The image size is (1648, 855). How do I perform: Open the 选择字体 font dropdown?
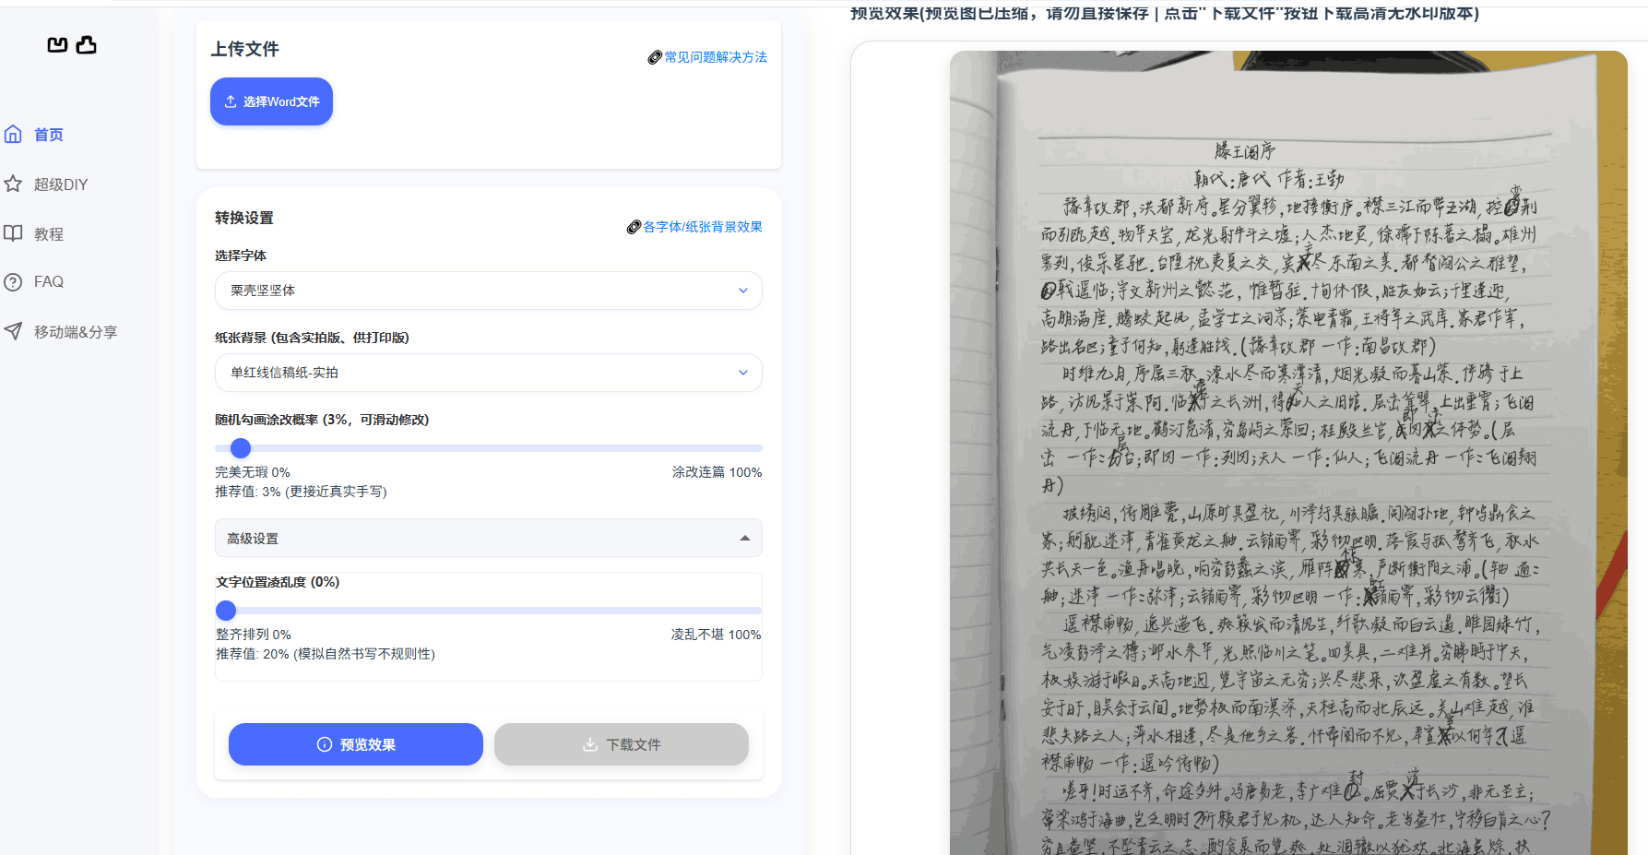[x=488, y=290]
